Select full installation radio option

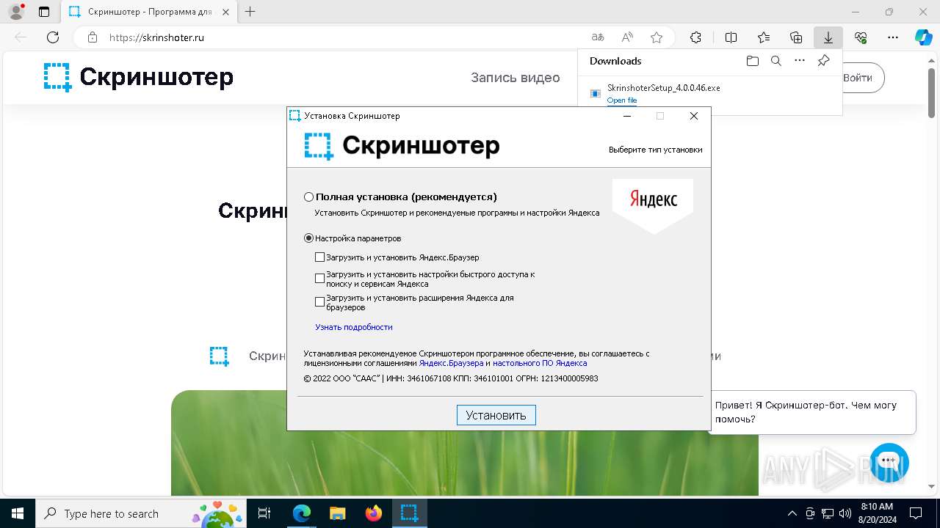pyautogui.click(x=308, y=197)
